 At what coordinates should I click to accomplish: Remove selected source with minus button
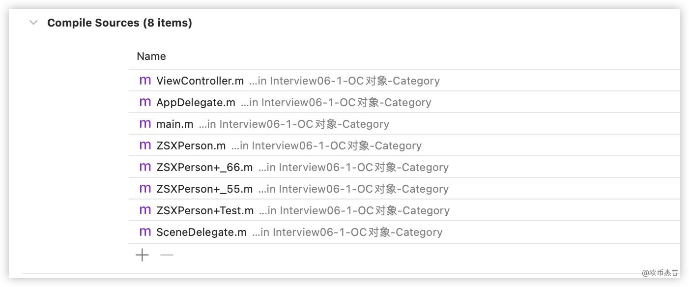coord(167,255)
